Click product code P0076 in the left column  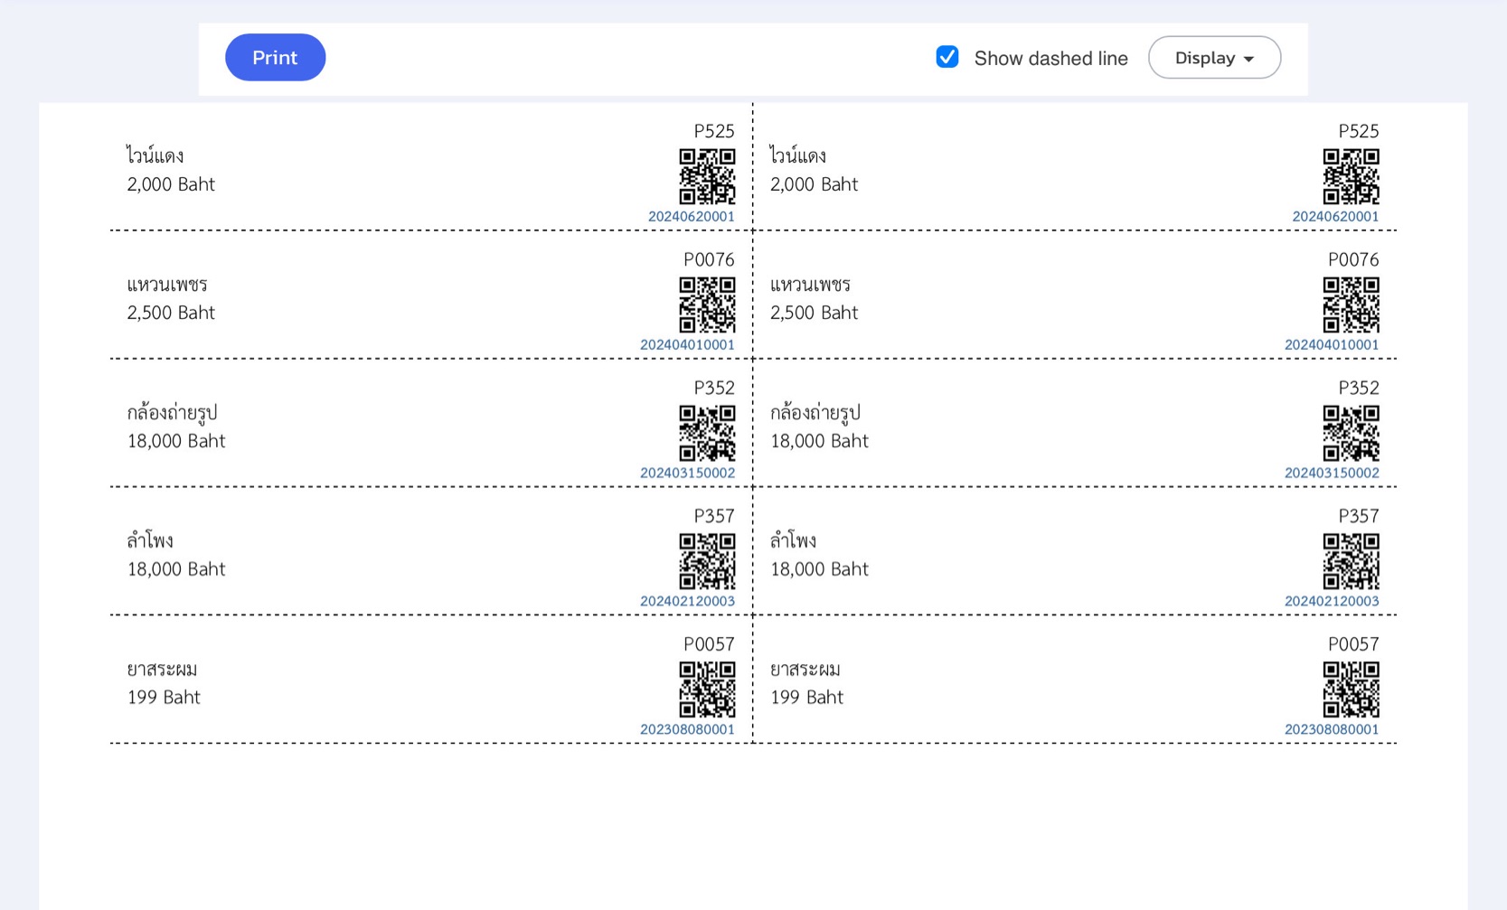(709, 259)
